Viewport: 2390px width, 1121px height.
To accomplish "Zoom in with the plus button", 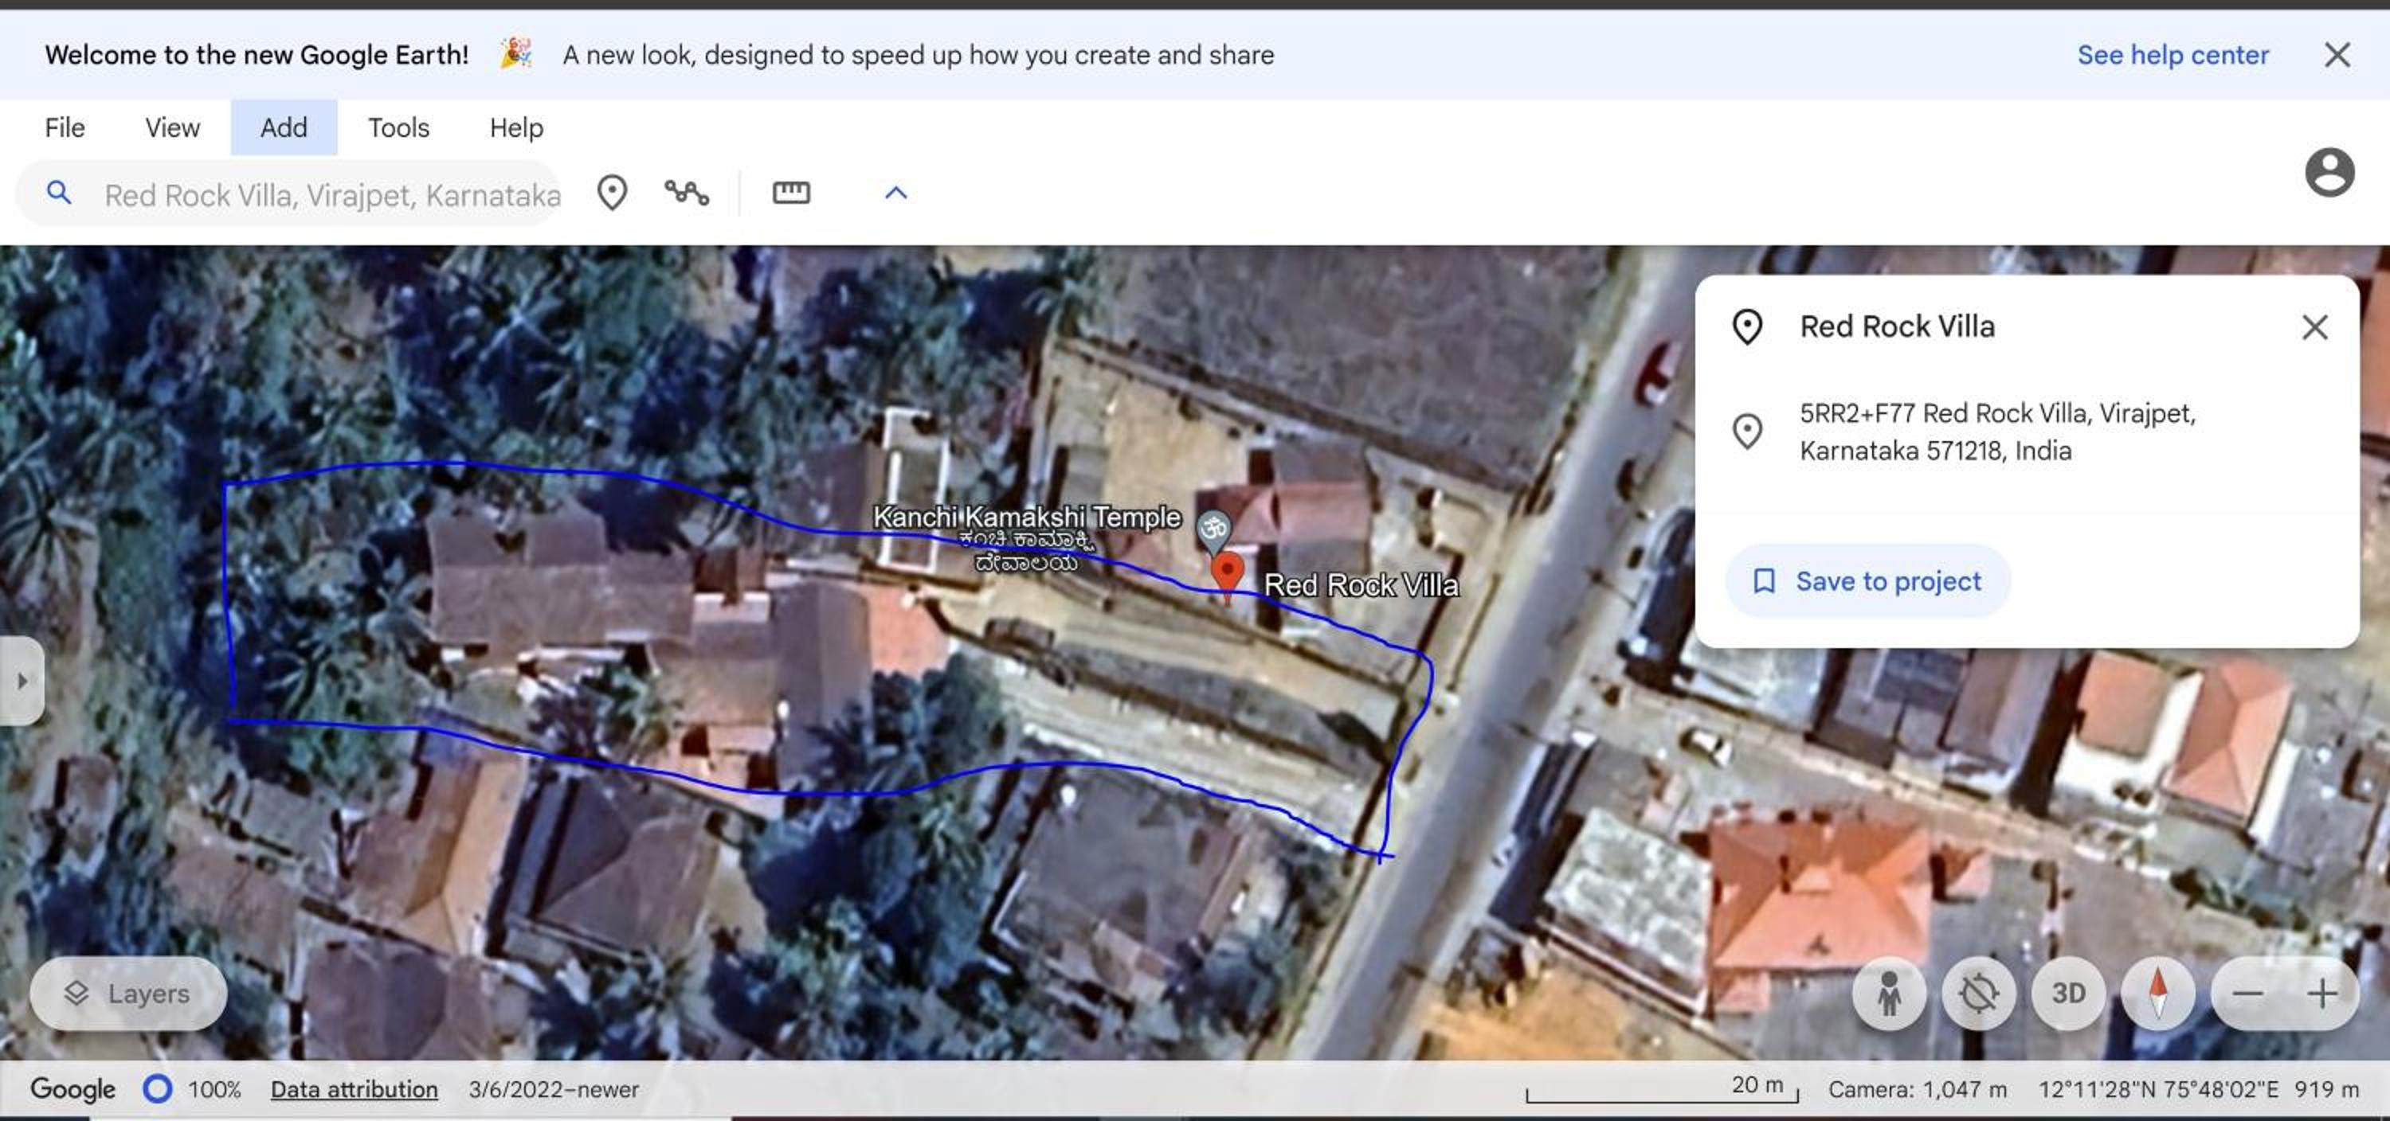I will tap(2322, 994).
